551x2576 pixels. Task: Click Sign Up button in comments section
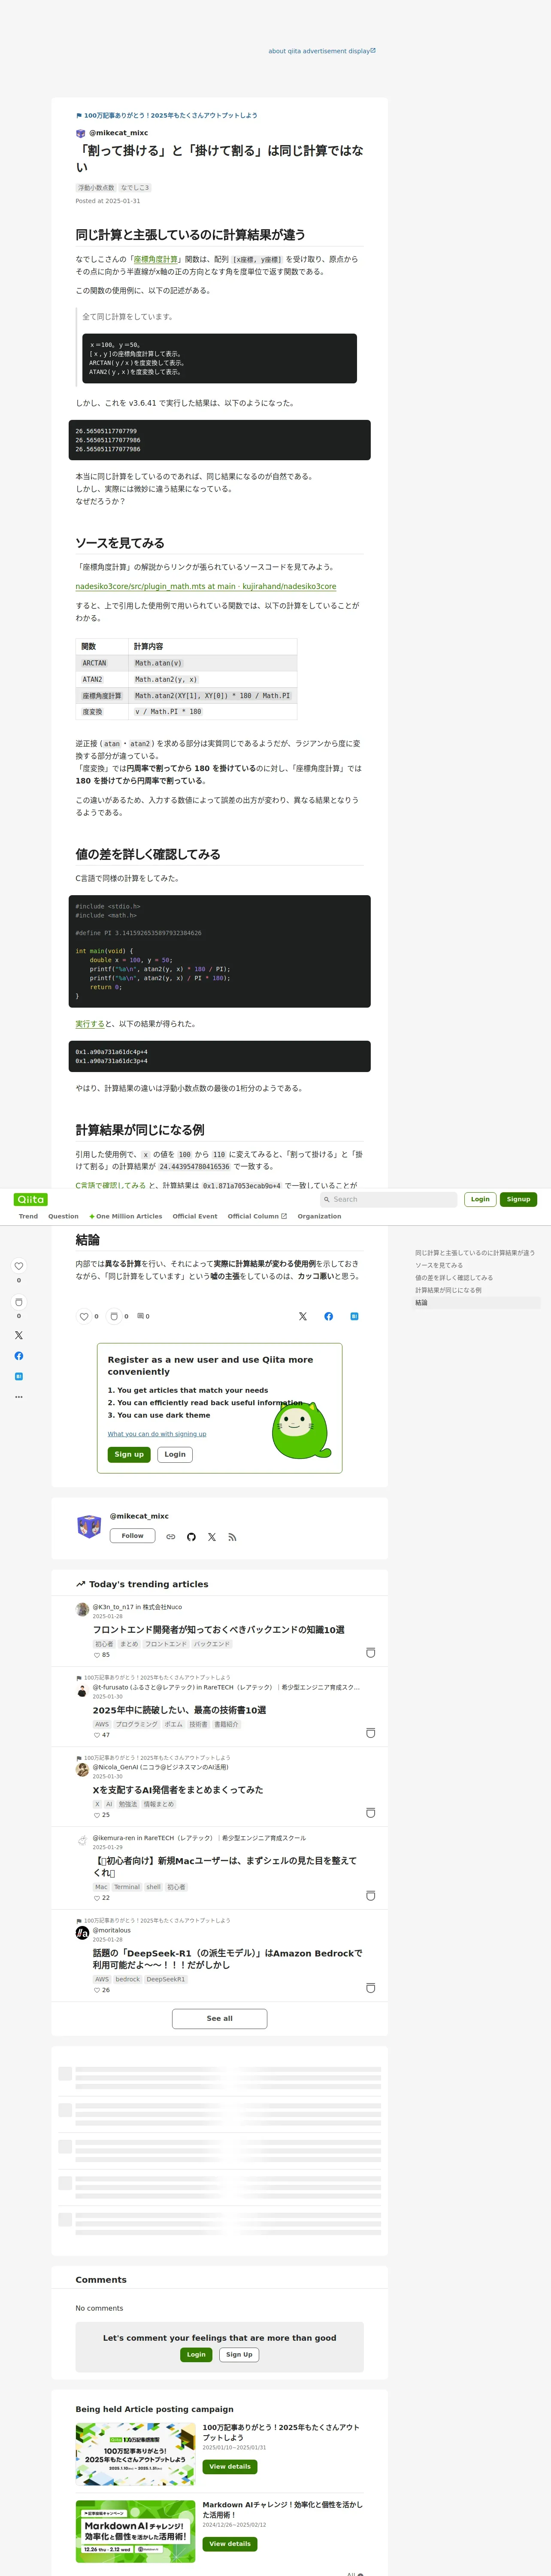tap(239, 2354)
